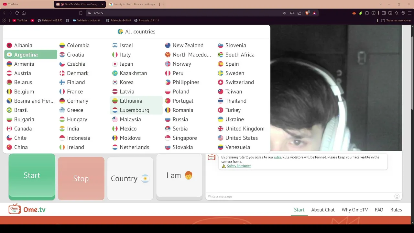Select All countries option
This screenshot has height=233, width=414.
coord(136,31)
